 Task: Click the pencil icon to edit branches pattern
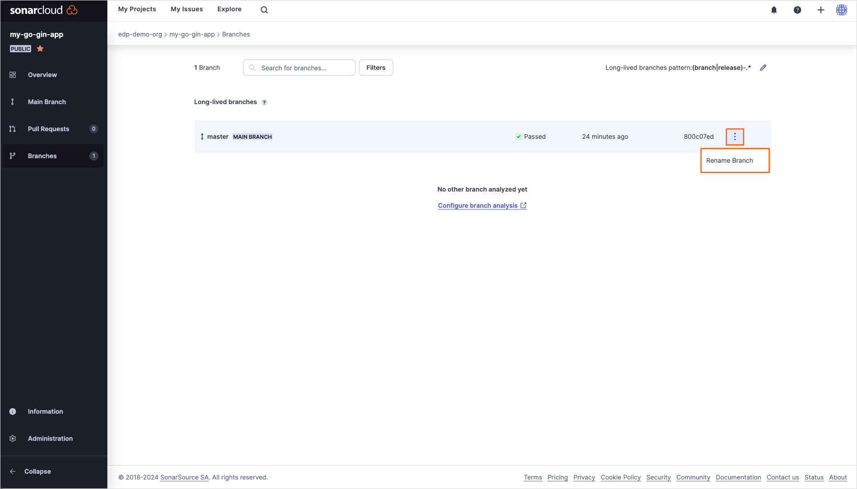(x=763, y=67)
